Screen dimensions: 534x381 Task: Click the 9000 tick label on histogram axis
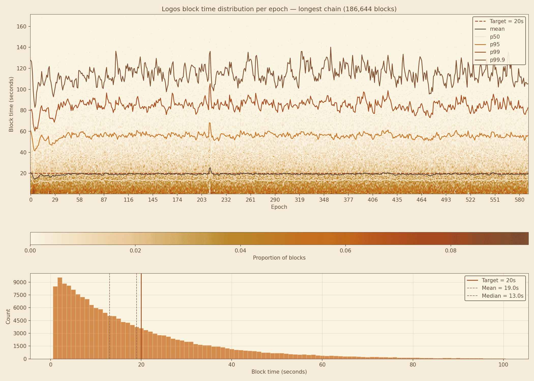tap(20, 282)
